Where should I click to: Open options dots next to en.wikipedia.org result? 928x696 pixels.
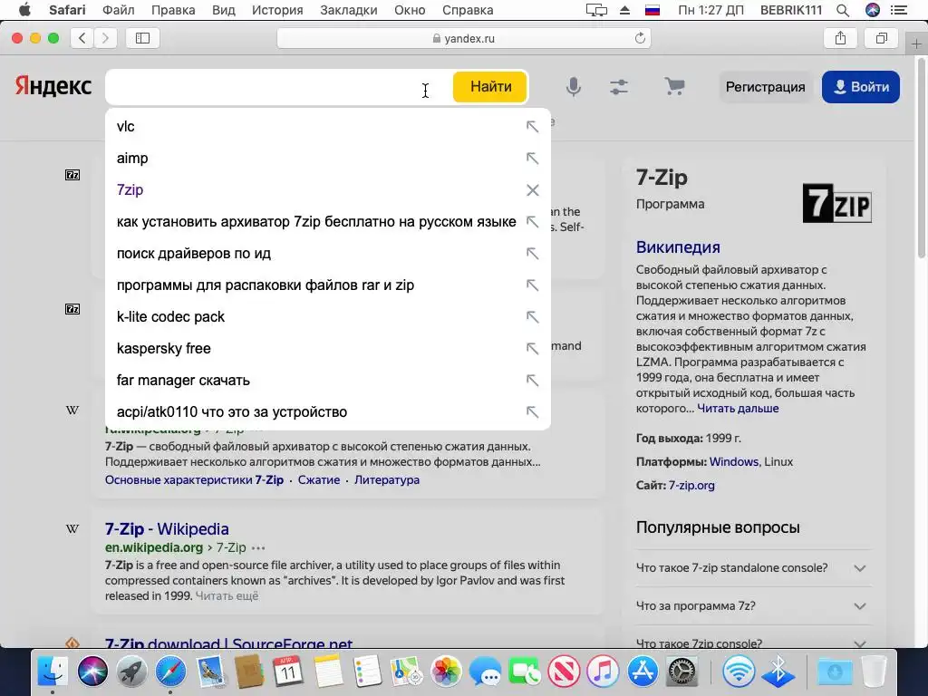point(258,548)
